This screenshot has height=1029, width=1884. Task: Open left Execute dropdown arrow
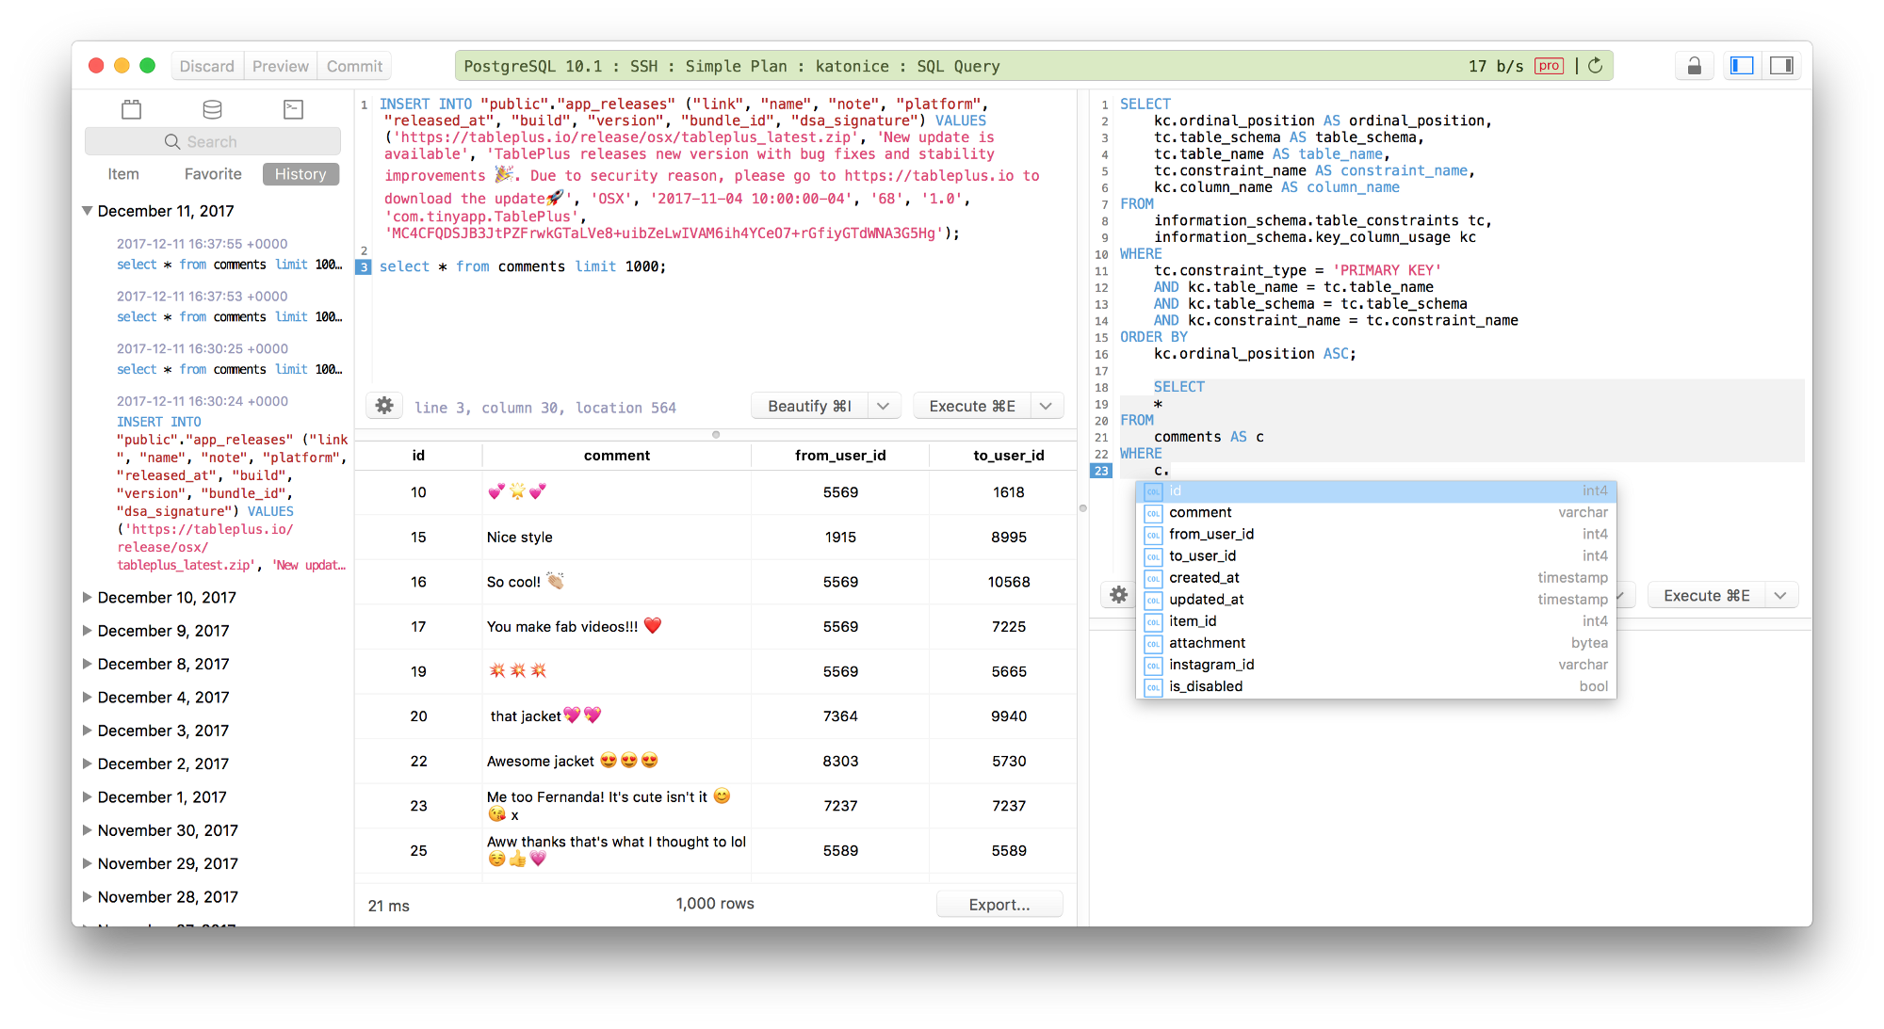[1047, 406]
